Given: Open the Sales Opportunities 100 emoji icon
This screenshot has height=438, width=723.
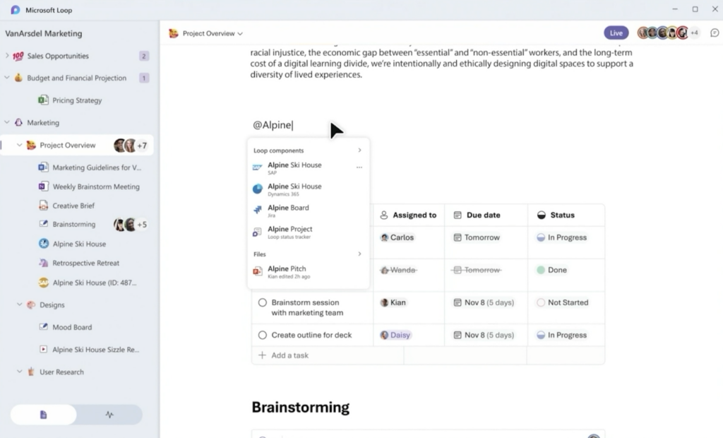Looking at the screenshot, I should point(18,57).
